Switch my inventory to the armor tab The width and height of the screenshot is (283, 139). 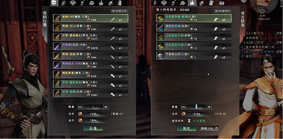coord(73,3)
